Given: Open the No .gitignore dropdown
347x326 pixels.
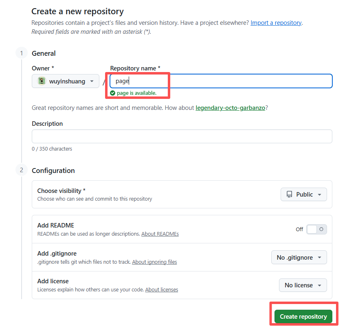Looking at the screenshot, I should click(299, 257).
